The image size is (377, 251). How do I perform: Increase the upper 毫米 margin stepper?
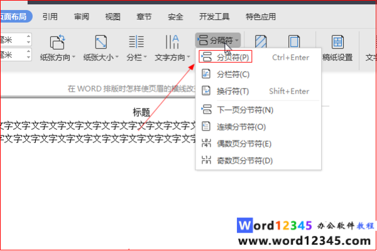pos(29,36)
